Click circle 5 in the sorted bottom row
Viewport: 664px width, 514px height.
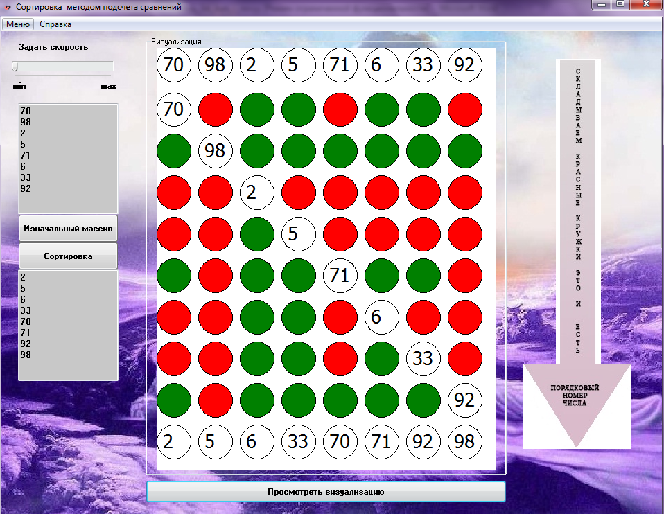click(215, 441)
